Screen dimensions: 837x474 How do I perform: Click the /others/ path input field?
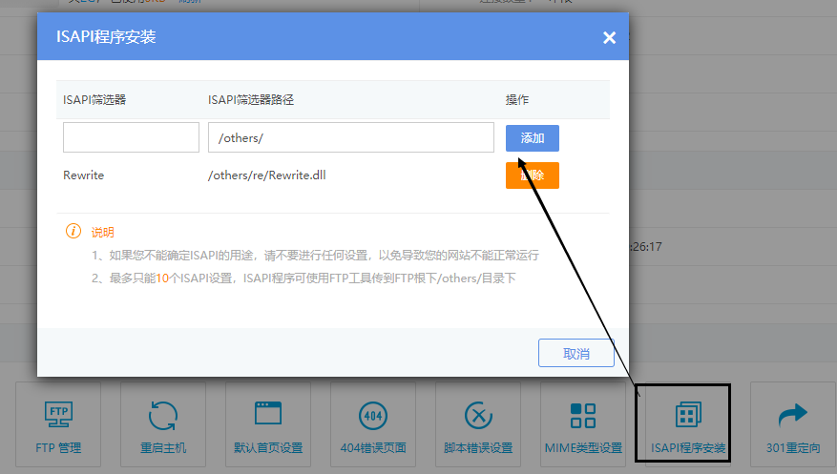(350, 137)
